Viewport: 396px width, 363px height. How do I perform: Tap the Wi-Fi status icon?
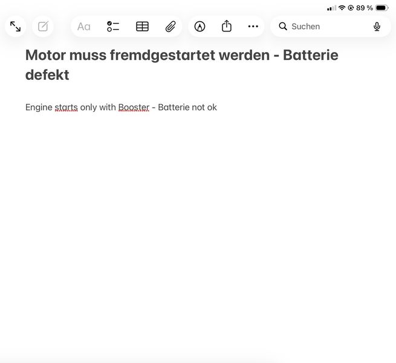[x=342, y=8]
